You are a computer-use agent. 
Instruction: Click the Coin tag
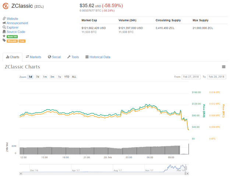[22, 41]
